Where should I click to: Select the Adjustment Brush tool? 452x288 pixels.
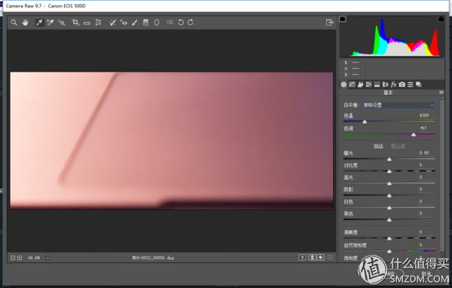click(x=135, y=22)
